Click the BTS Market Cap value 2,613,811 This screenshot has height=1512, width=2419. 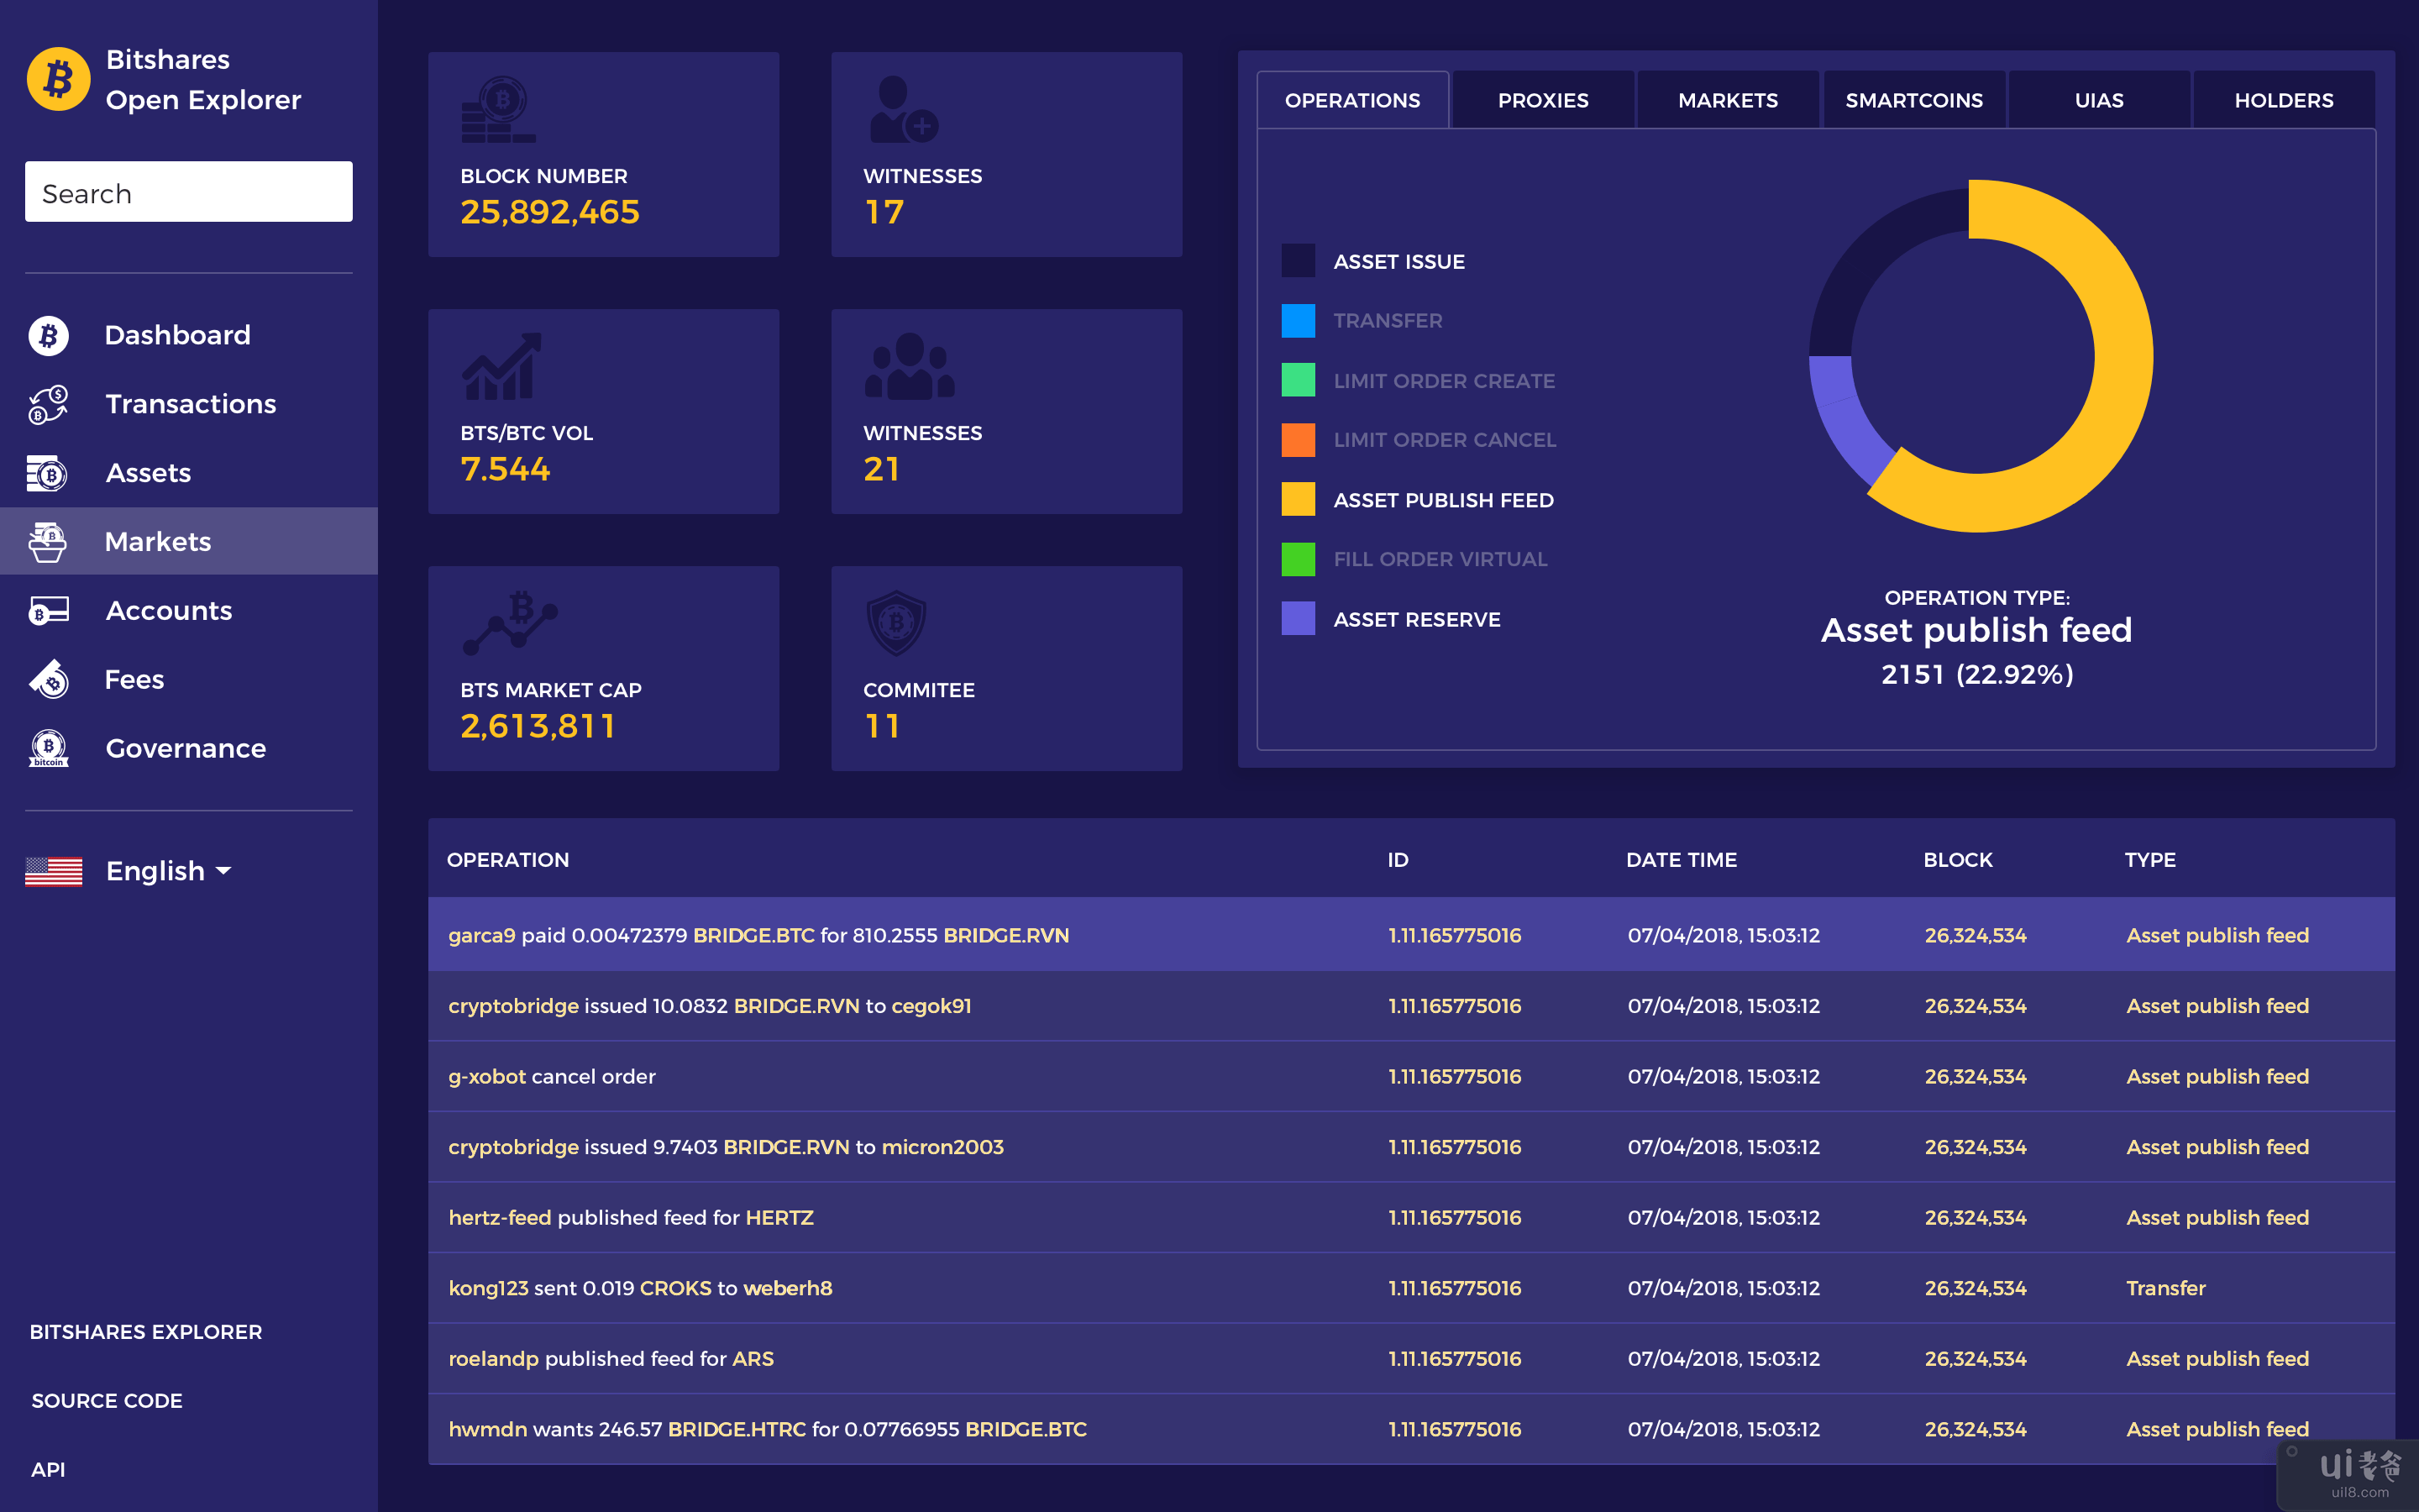(538, 726)
